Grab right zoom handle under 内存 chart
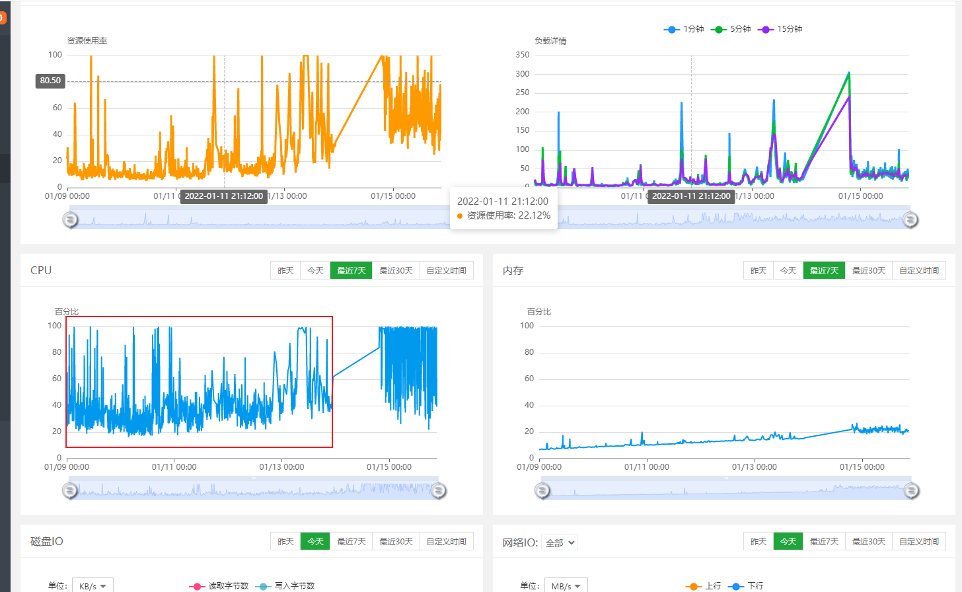This screenshot has height=592, width=962. [911, 490]
